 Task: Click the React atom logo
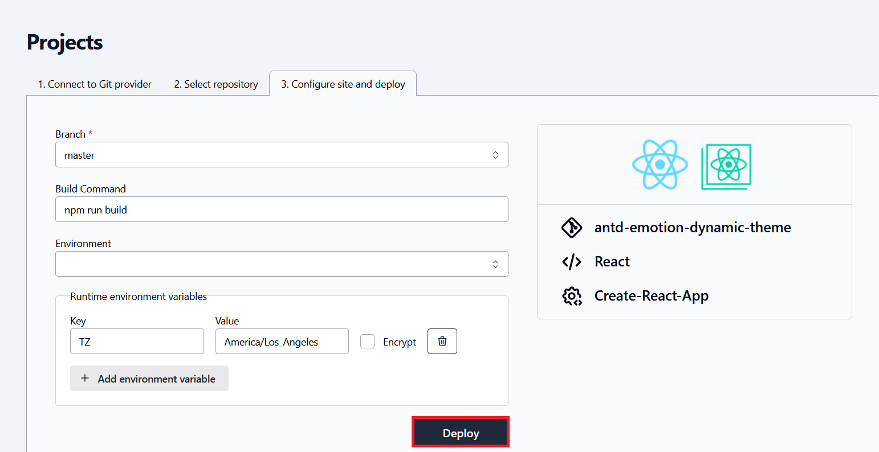click(660, 165)
